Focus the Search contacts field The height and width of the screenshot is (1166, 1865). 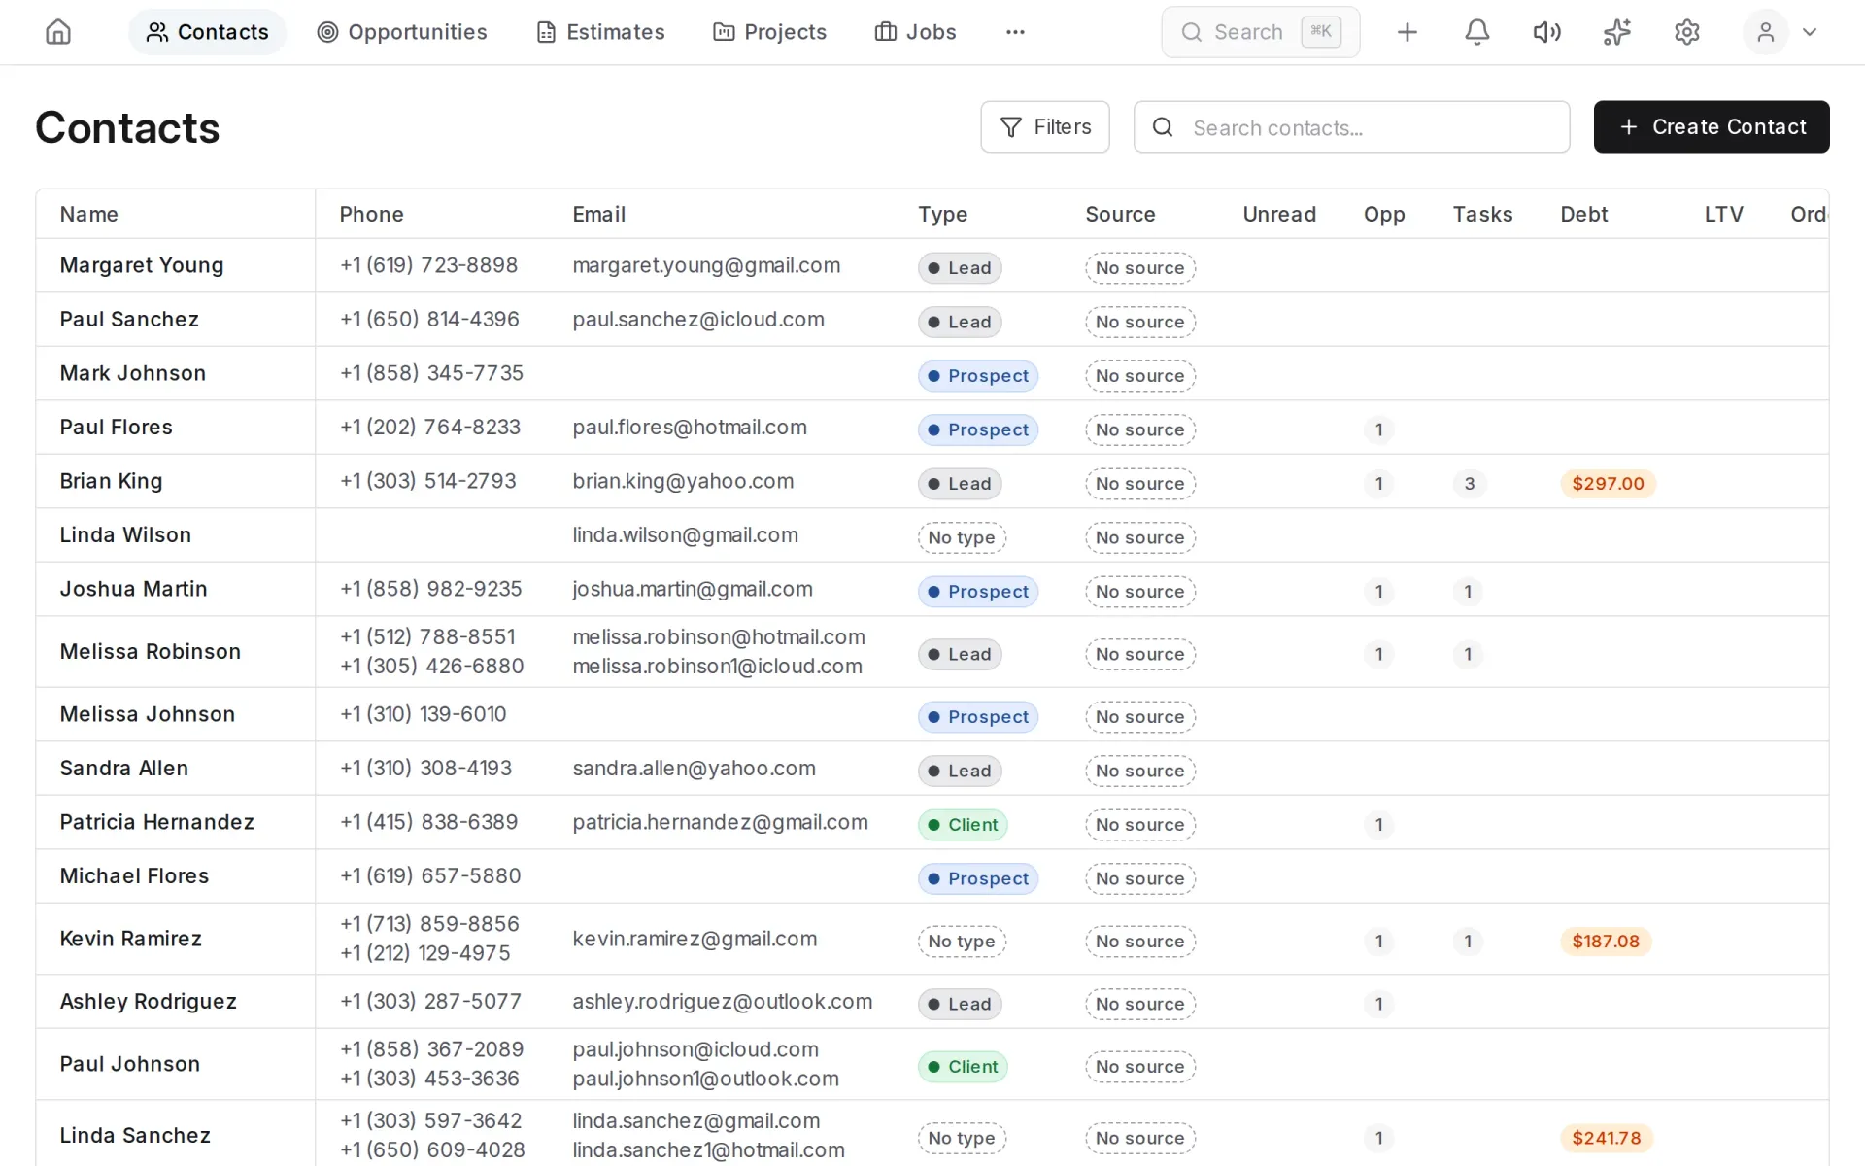tap(1351, 126)
